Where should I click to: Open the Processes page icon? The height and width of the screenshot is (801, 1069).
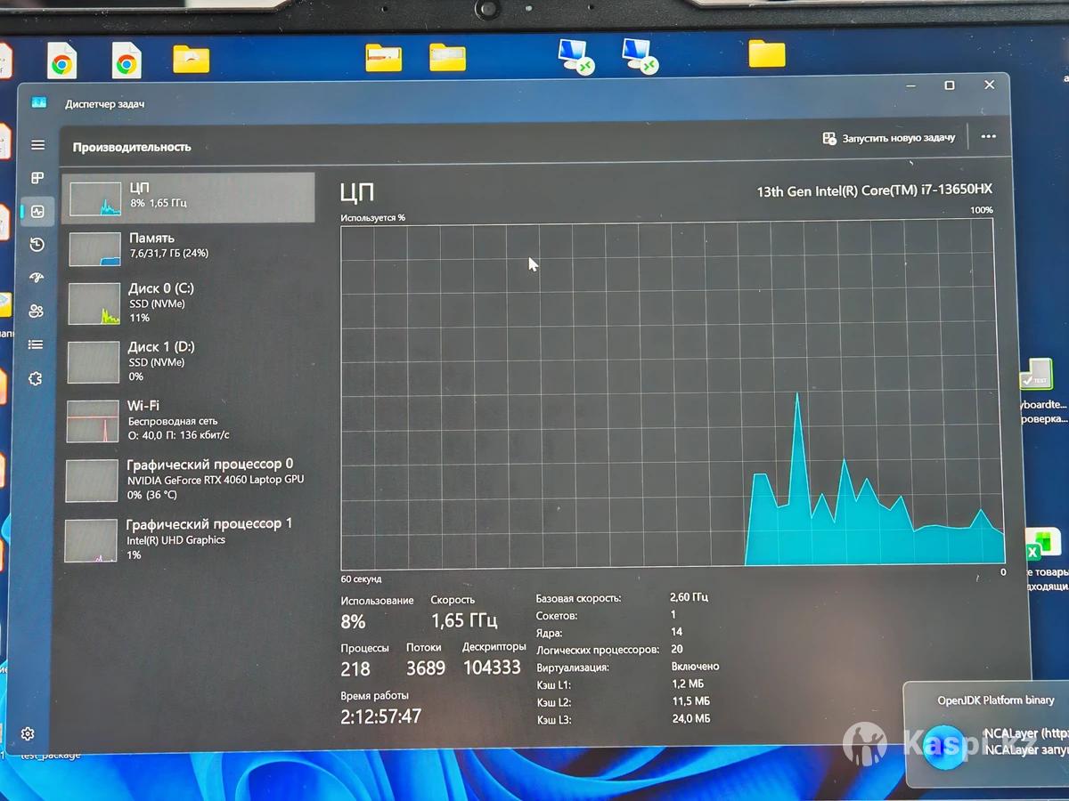click(37, 178)
